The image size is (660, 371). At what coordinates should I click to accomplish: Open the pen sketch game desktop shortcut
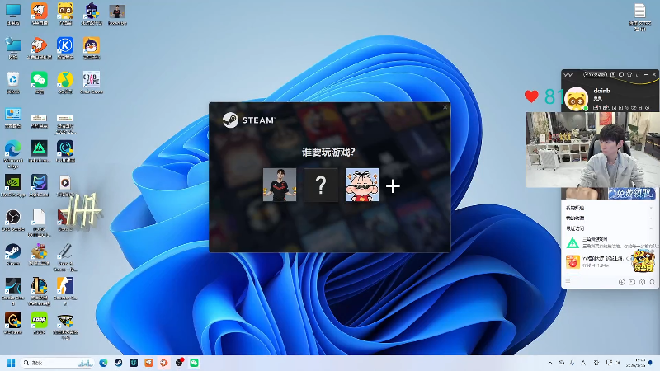click(x=65, y=257)
